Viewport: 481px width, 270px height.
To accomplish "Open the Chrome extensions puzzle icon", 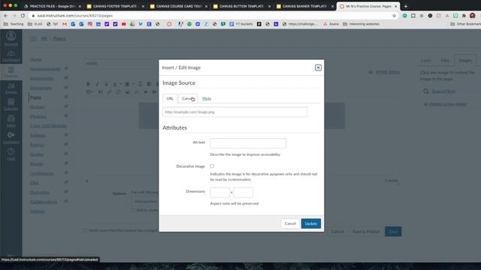I will [x=464, y=16].
